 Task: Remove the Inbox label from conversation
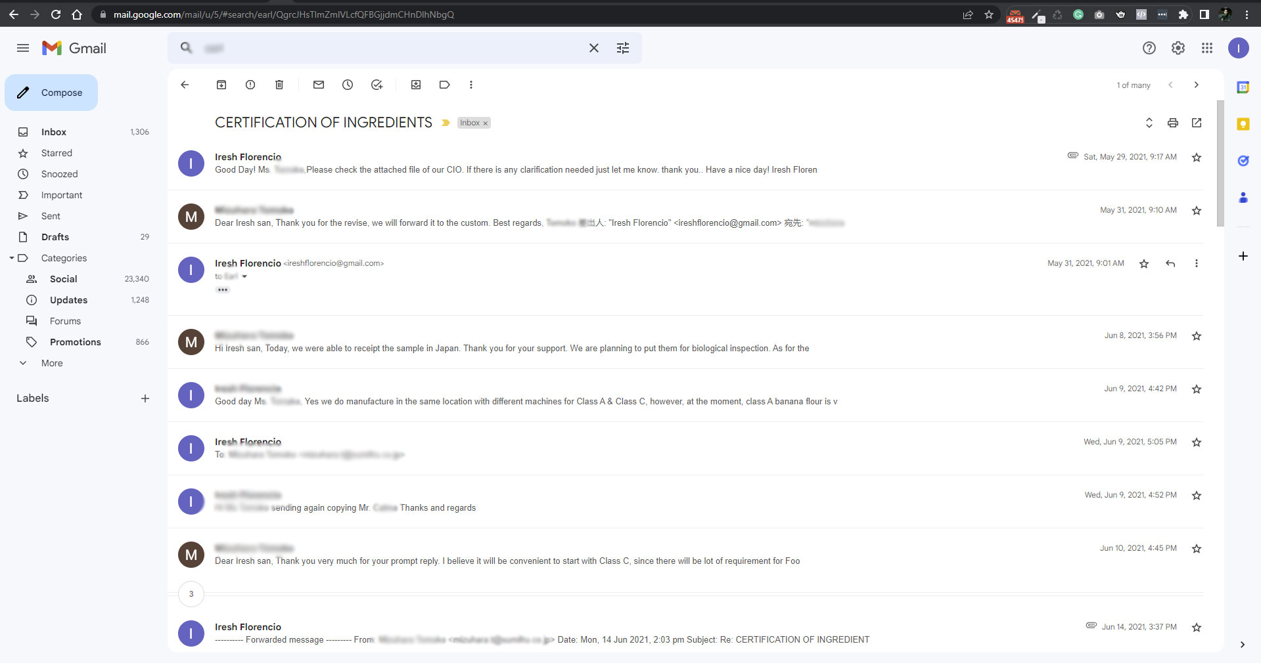pos(486,123)
